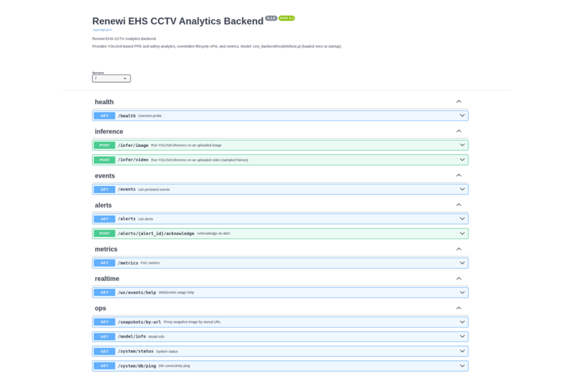
Task: Expand the GET /alerts endpoint arrow
Action: click(462, 219)
